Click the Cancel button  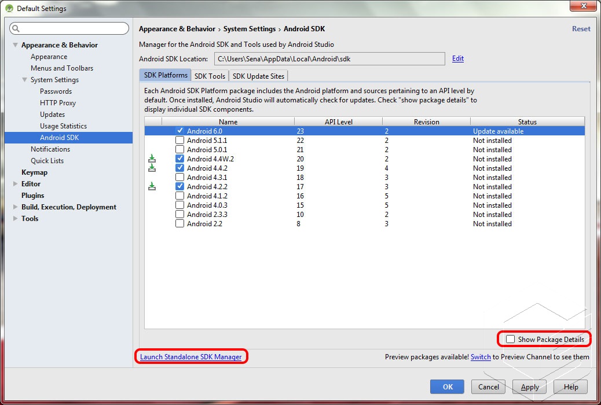tap(488, 386)
